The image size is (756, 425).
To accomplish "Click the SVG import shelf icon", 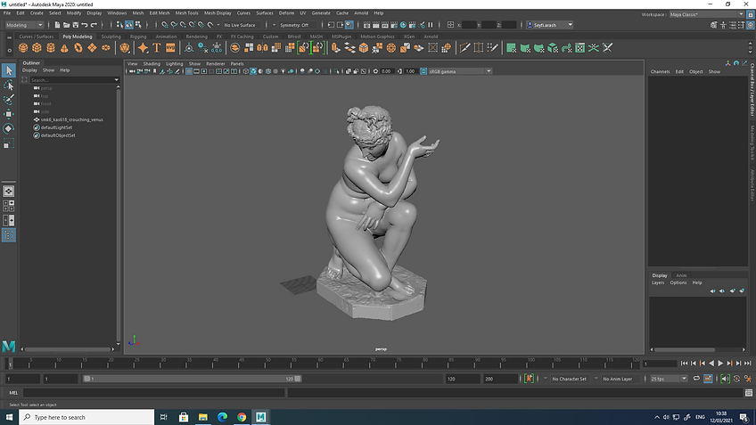I will pos(170,48).
